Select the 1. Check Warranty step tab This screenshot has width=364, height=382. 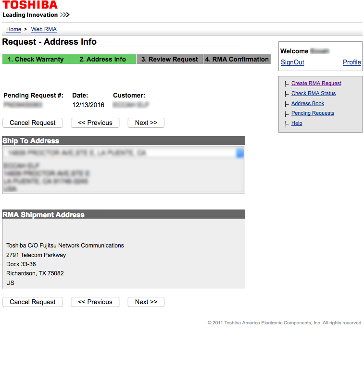coord(36,59)
